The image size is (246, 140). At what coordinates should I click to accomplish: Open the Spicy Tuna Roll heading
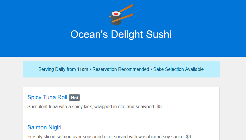(47, 97)
